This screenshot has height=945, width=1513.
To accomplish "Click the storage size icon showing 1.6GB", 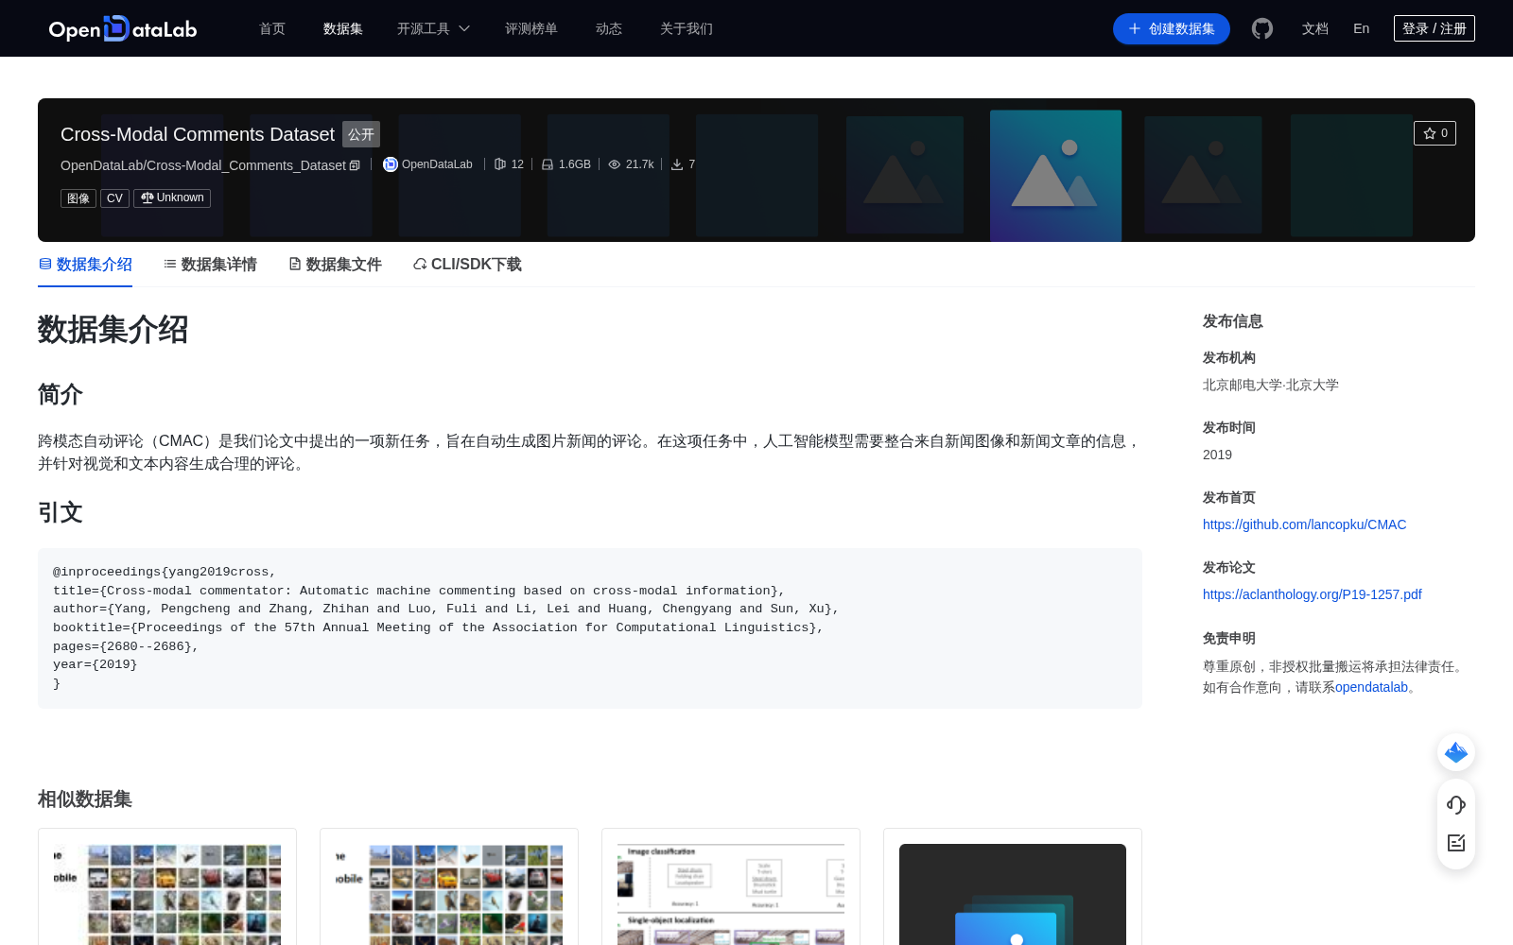I will (x=548, y=164).
